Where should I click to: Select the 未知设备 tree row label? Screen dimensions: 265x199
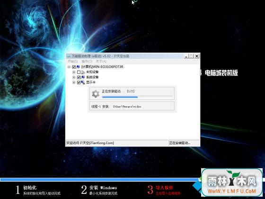pos(92,72)
